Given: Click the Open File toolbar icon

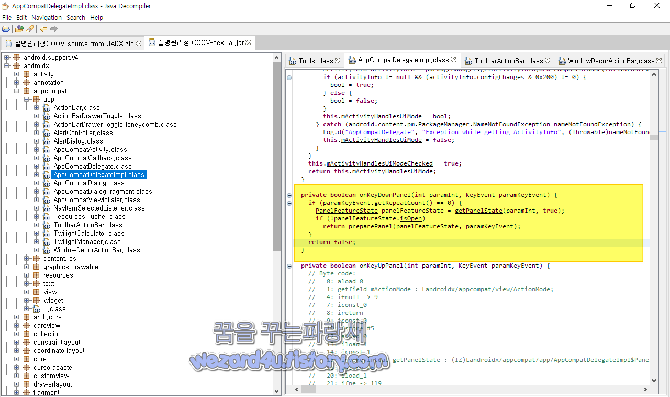Looking at the screenshot, I should pos(6,29).
